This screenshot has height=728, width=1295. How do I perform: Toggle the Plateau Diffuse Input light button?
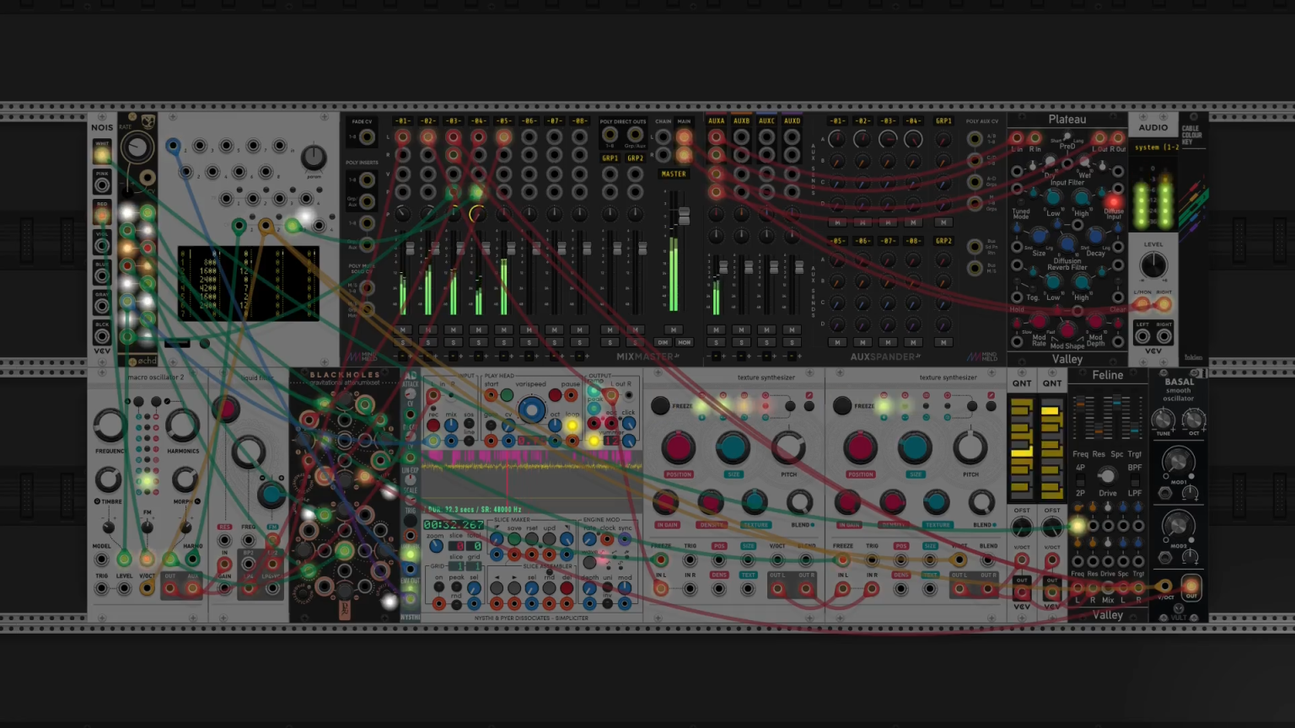tap(1114, 202)
